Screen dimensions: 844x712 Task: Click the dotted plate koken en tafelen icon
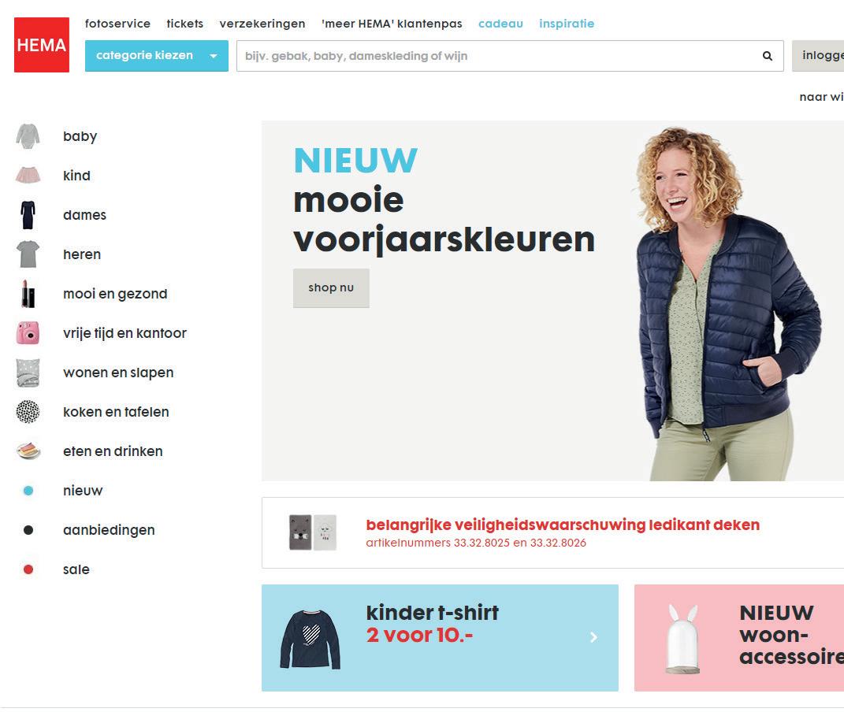tap(28, 412)
